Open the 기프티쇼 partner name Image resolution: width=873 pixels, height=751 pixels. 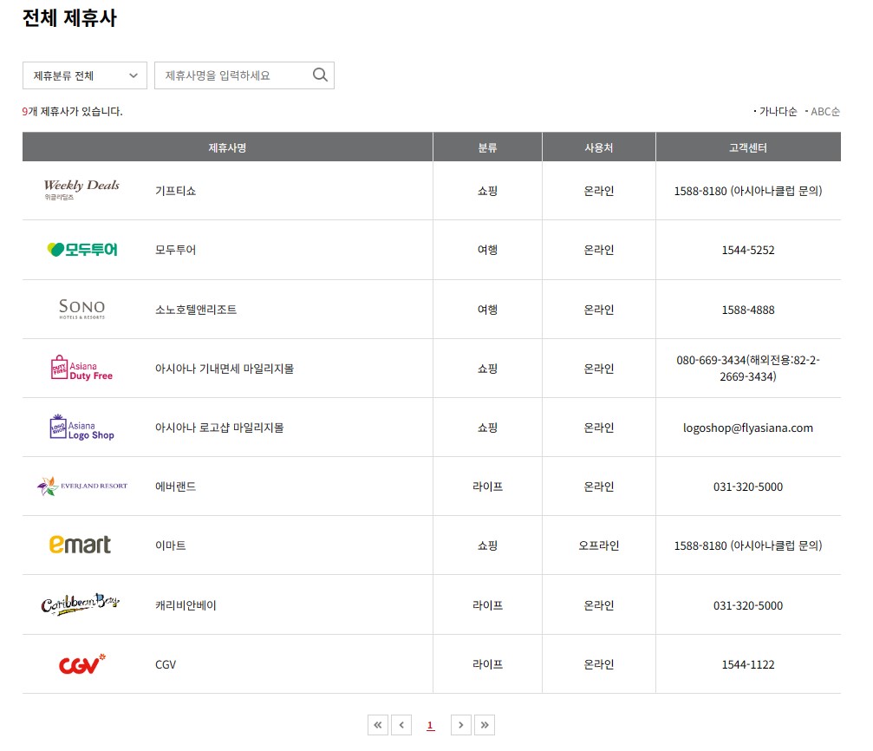point(175,191)
